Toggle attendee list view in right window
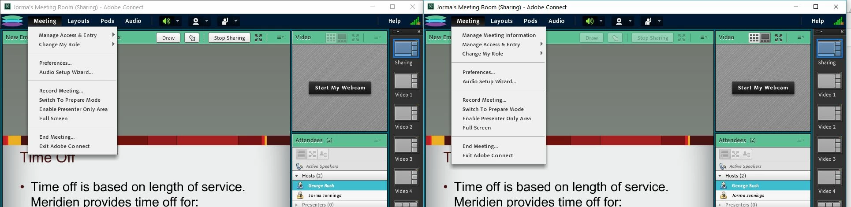851x207 pixels. click(724, 154)
